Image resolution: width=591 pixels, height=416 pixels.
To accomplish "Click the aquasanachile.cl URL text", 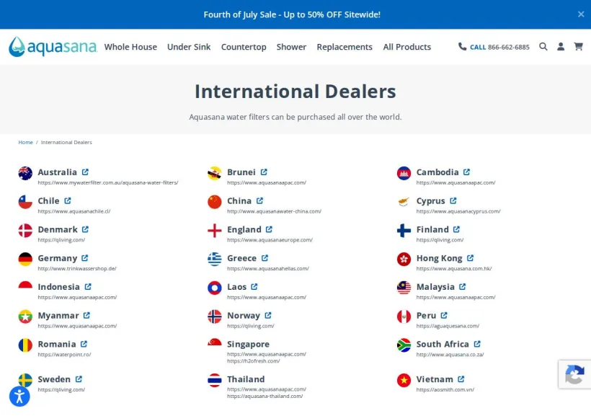I will (74, 211).
